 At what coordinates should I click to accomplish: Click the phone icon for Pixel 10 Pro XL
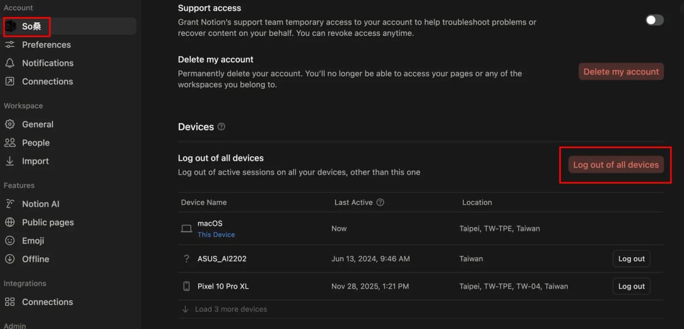pos(186,286)
